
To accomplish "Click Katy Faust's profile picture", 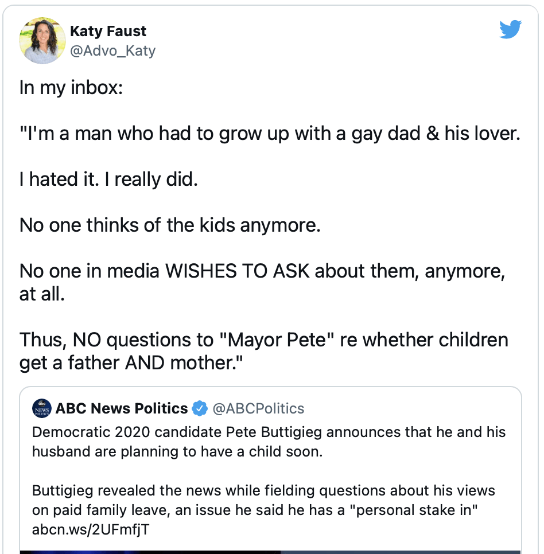I will 42,41.
